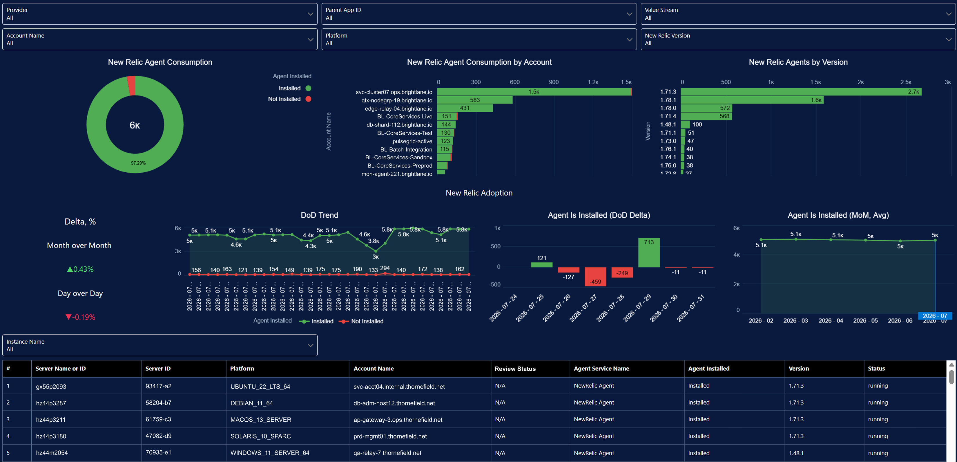Viewport: 957px width, 462px height.
Task: Click the 713 bar in DoD Delta chart
Action: pyautogui.click(x=649, y=252)
